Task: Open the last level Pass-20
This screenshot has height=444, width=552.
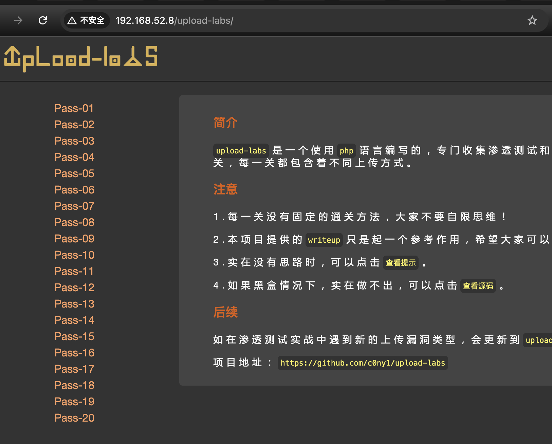Action: [74, 418]
